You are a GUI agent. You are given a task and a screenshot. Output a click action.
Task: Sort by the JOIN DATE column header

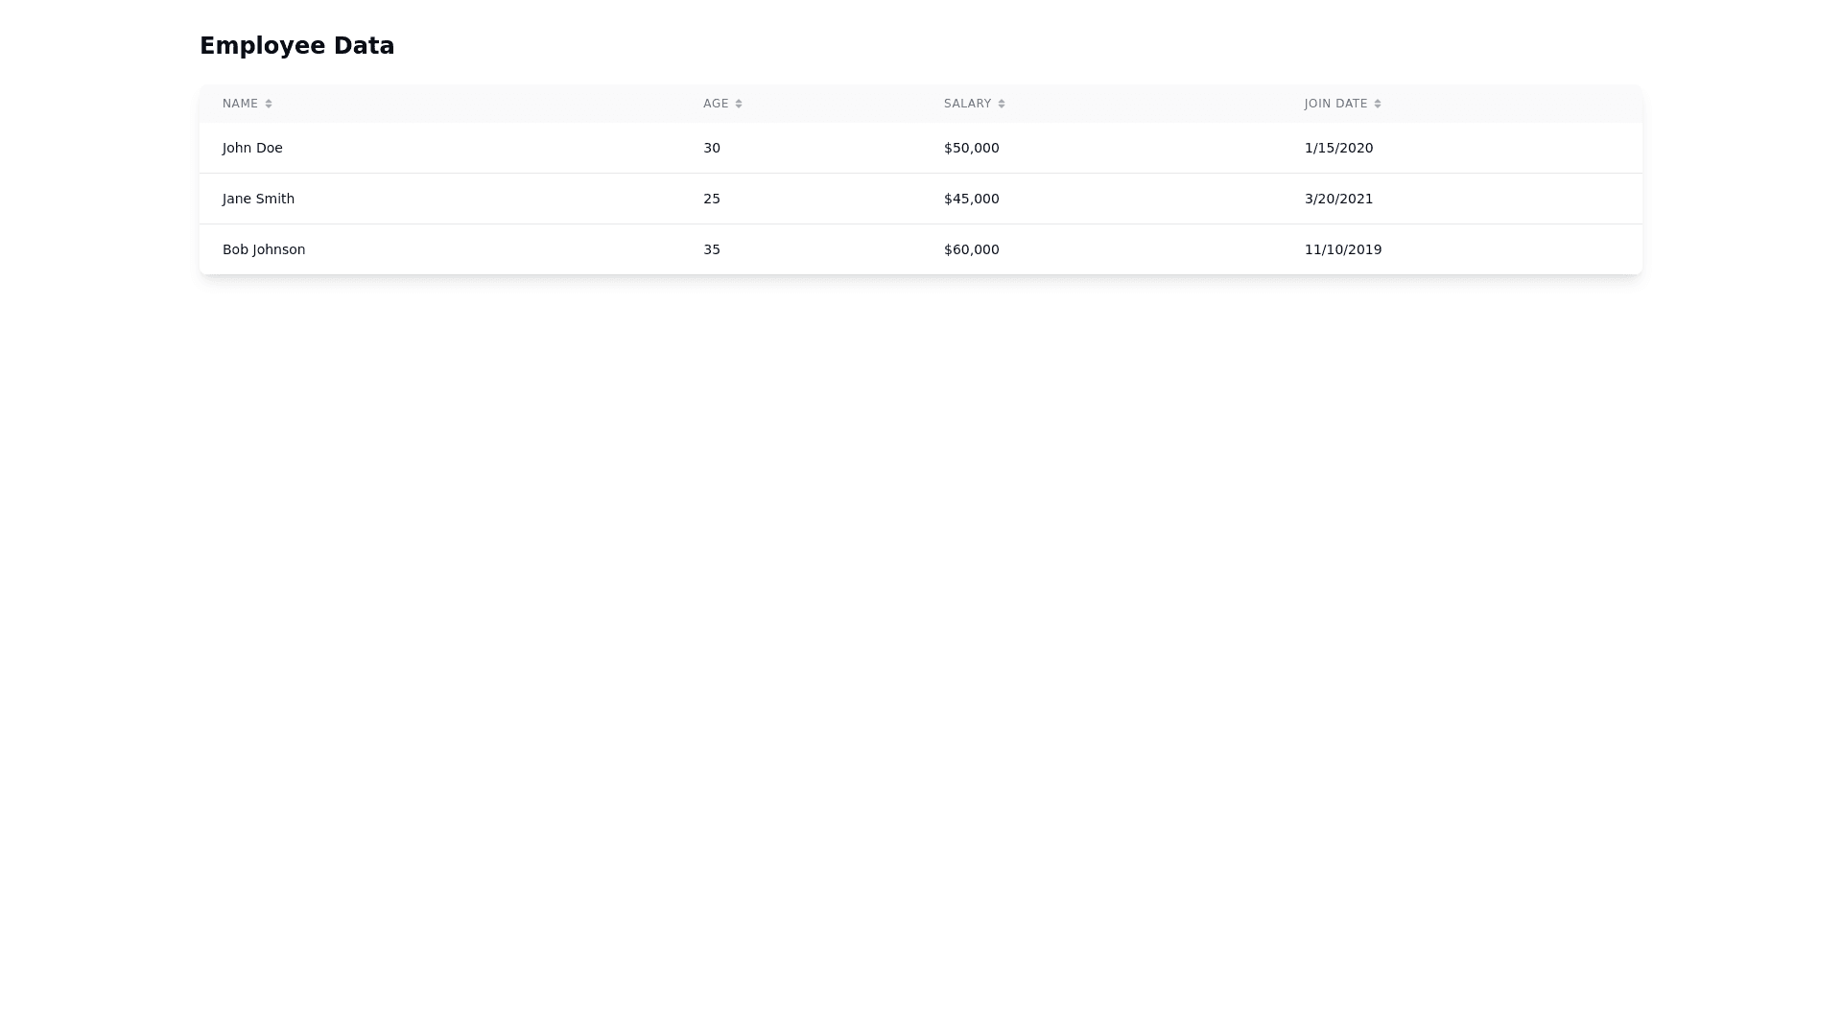tap(1335, 104)
